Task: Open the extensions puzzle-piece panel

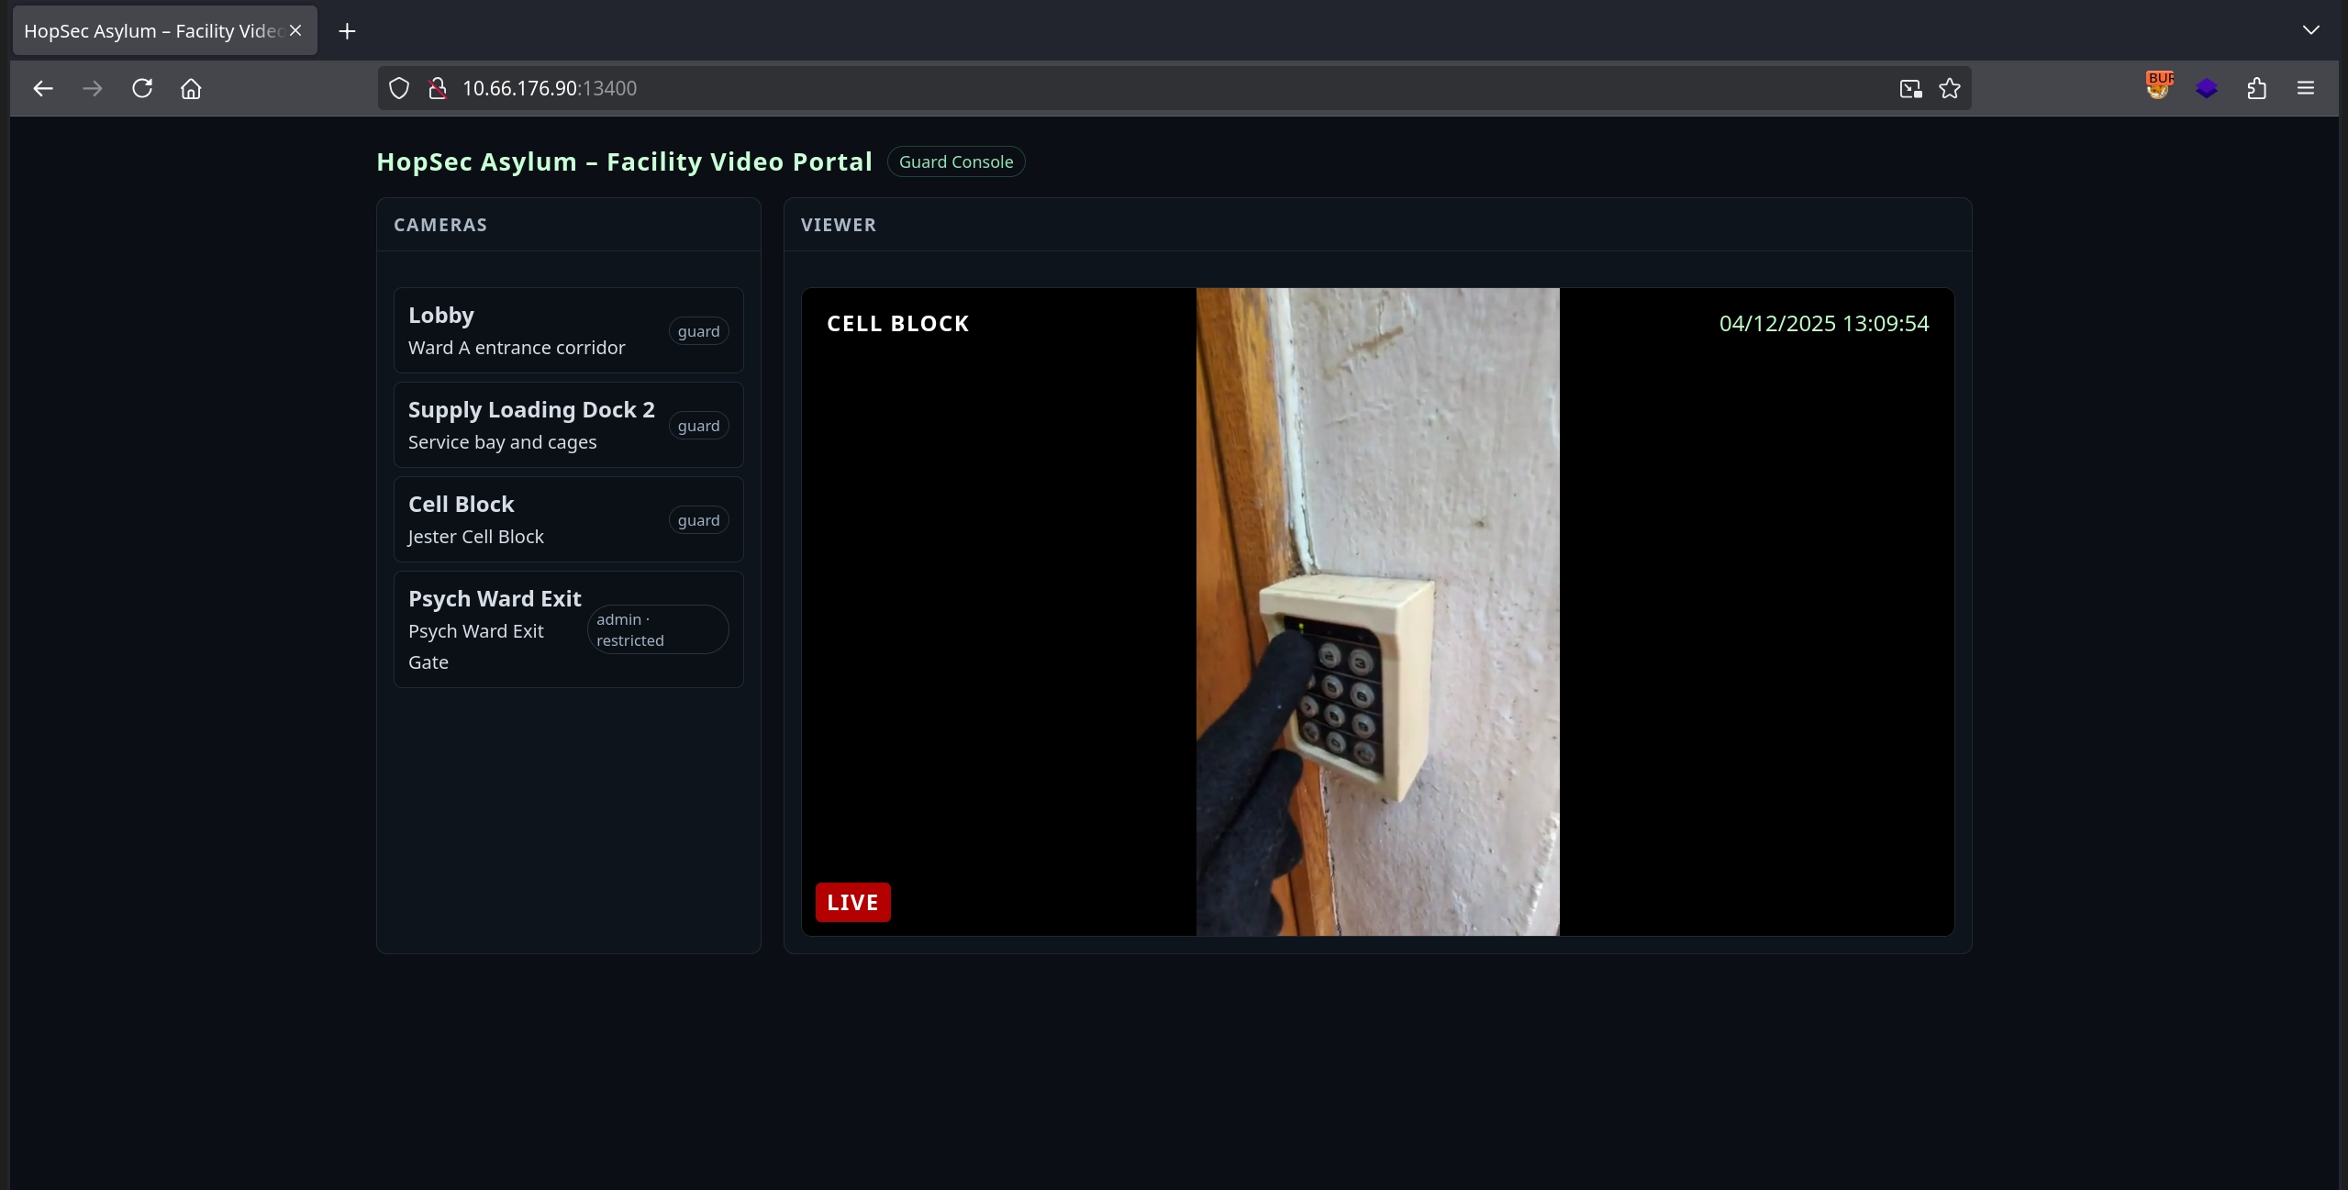Action: [2255, 88]
